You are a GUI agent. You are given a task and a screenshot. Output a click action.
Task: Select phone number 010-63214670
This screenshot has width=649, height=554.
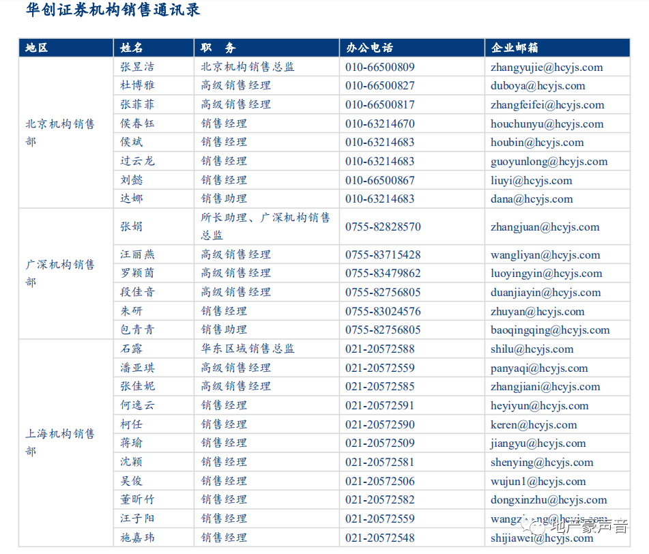pos(380,123)
